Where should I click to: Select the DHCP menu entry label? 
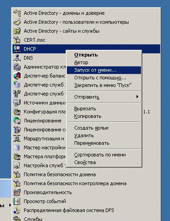click(30, 49)
